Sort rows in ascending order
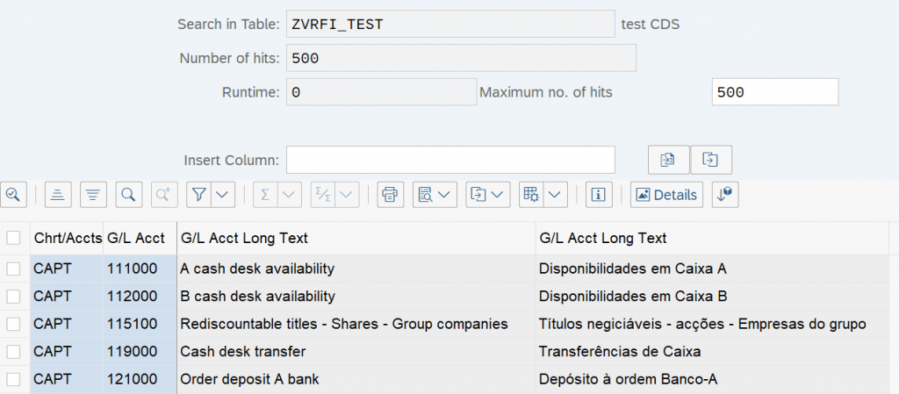 [x=57, y=195]
